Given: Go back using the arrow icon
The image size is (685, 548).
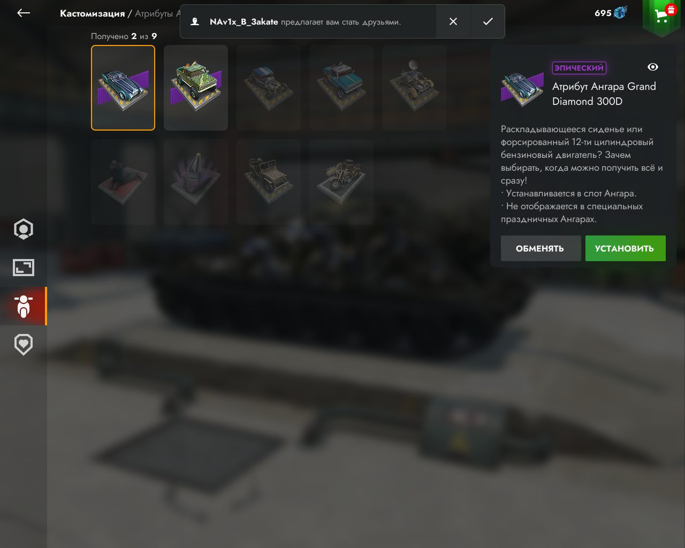Looking at the screenshot, I should (x=24, y=13).
